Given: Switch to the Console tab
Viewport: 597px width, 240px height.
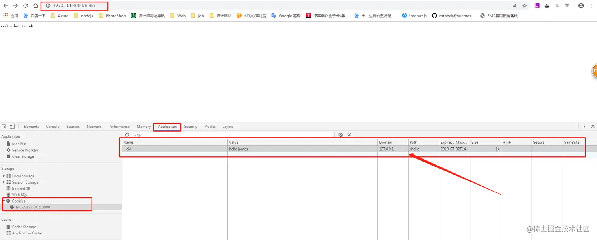Looking at the screenshot, I should [53, 127].
